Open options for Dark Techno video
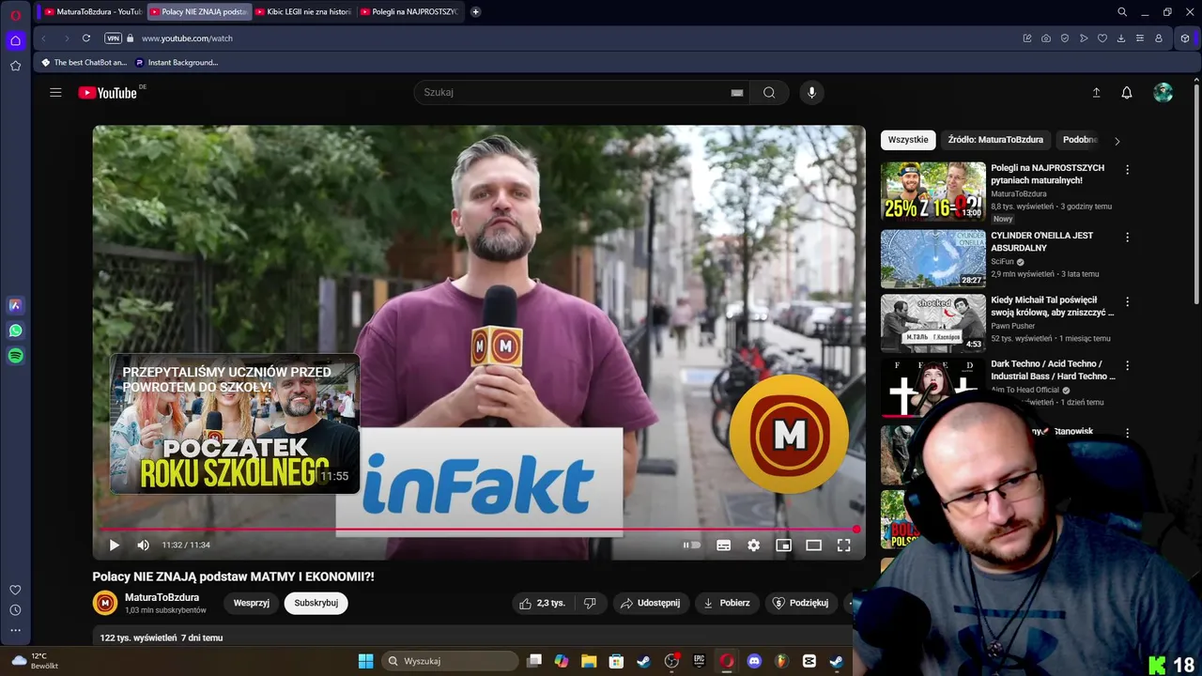The height and width of the screenshot is (676, 1202). 1128,365
